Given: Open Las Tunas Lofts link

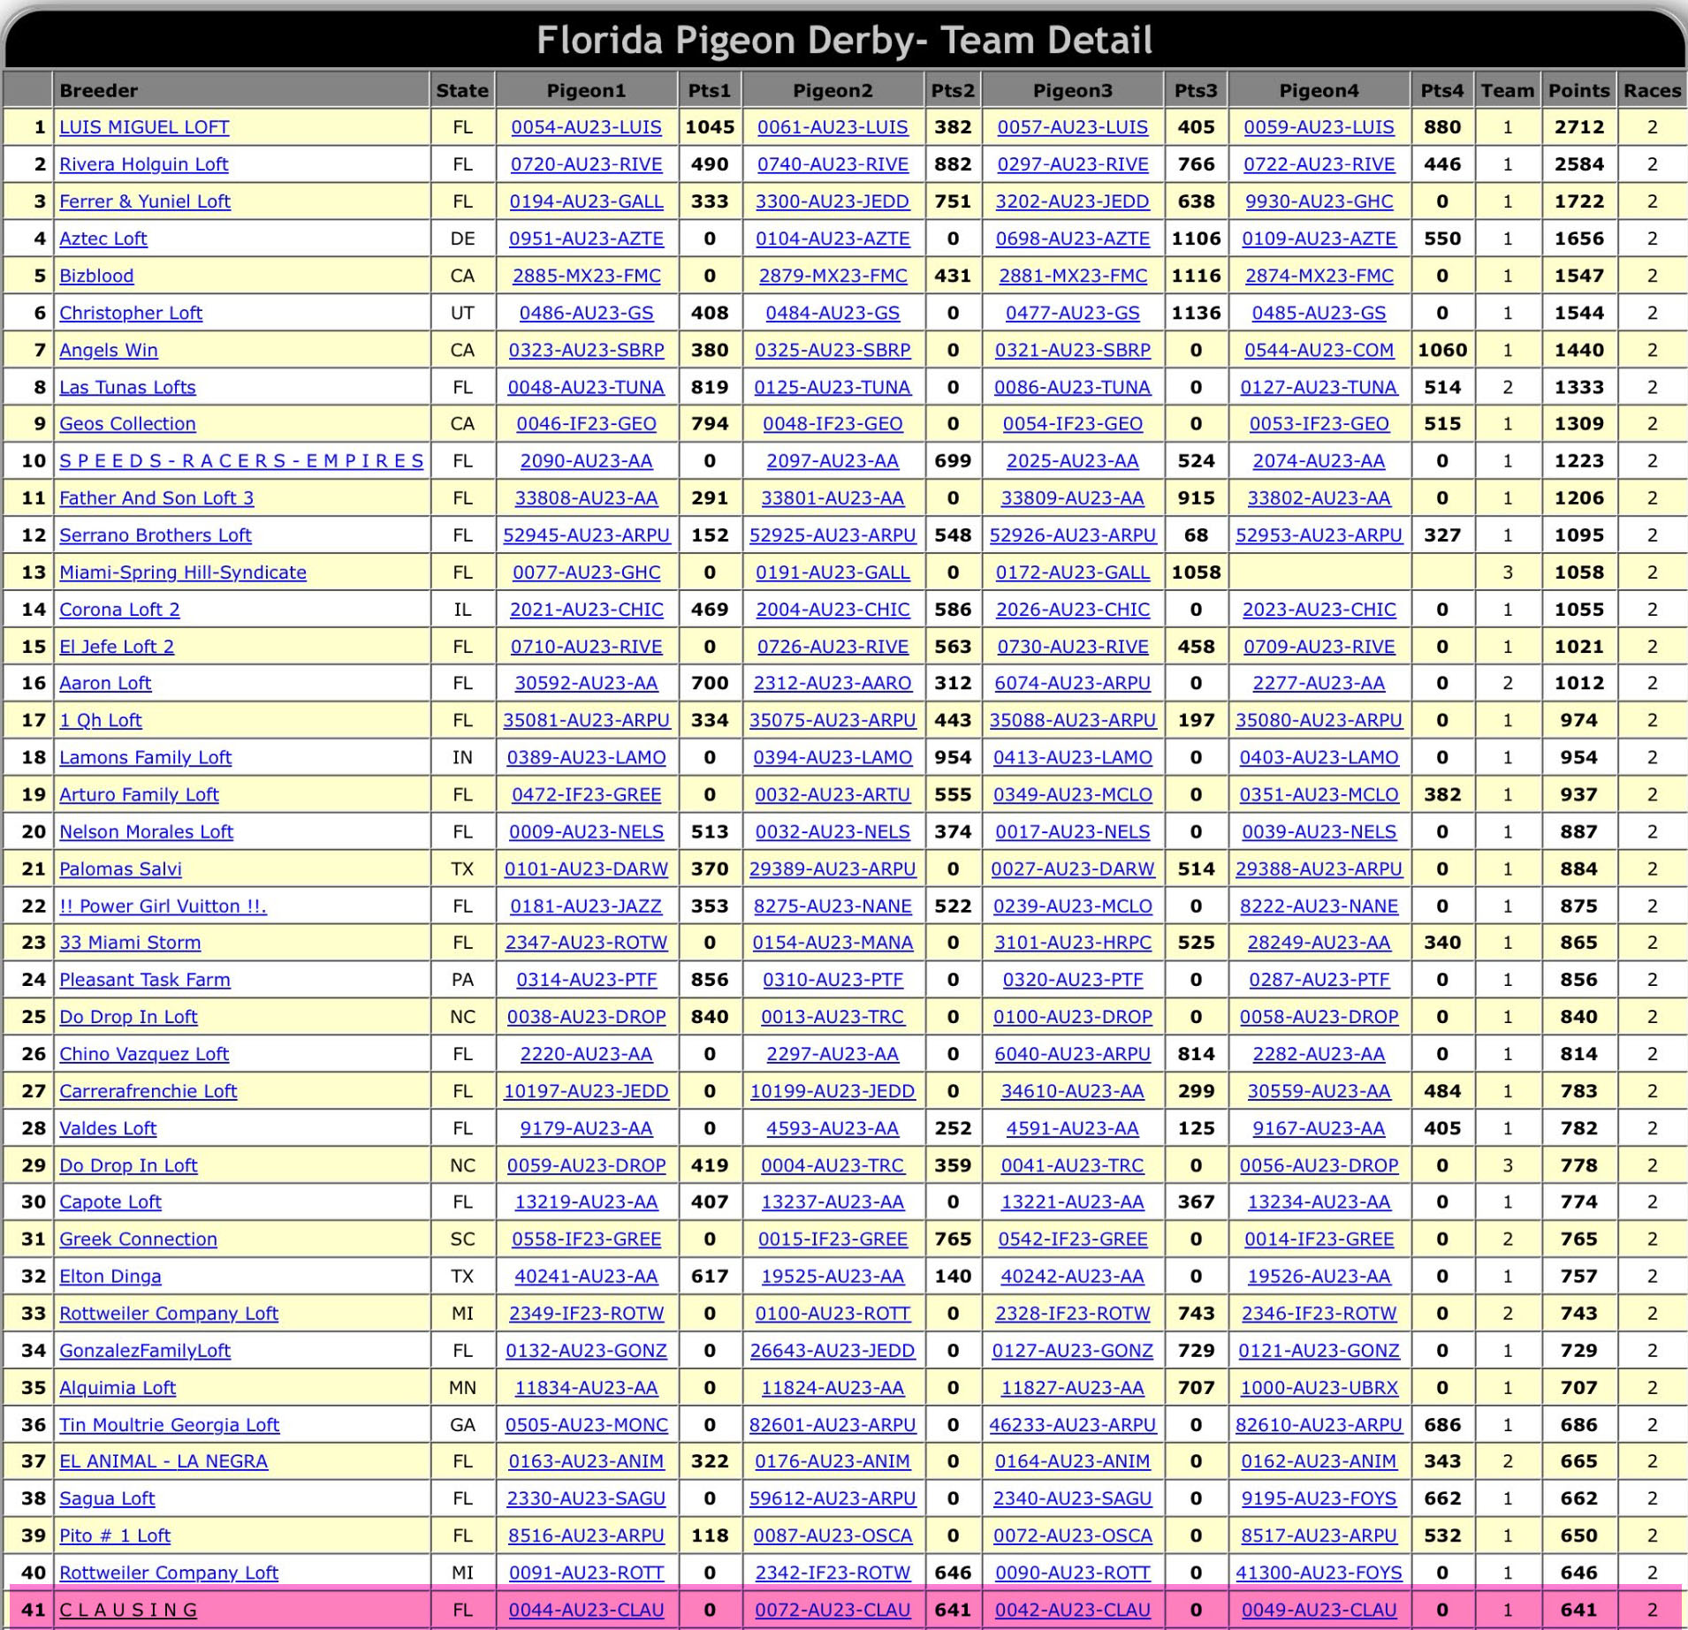Looking at the screenshot, I should point(127,387).
